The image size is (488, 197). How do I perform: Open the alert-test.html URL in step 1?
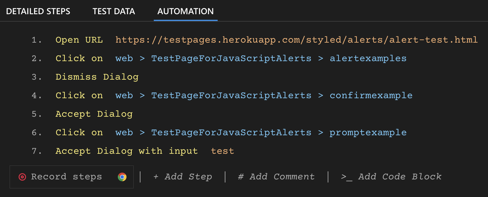pyautogui.click(x=296, y=40)
